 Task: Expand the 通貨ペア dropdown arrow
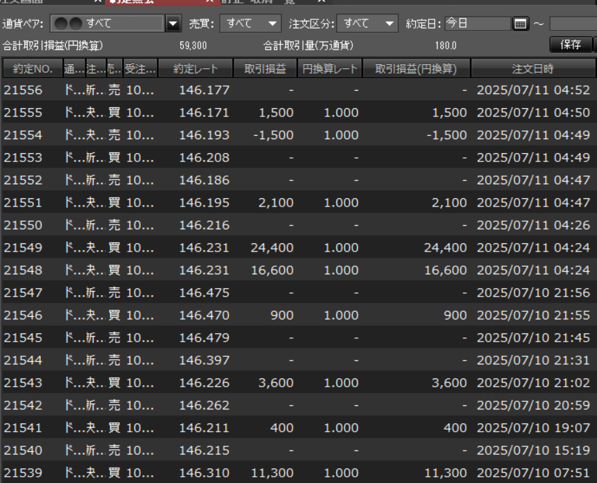tap(173, 25)
